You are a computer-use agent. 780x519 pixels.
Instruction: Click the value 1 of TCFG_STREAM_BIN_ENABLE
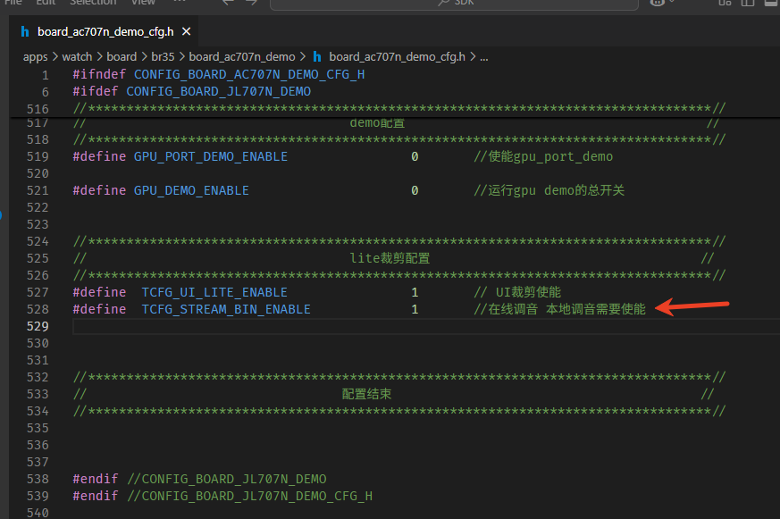(x=415, y=309)
